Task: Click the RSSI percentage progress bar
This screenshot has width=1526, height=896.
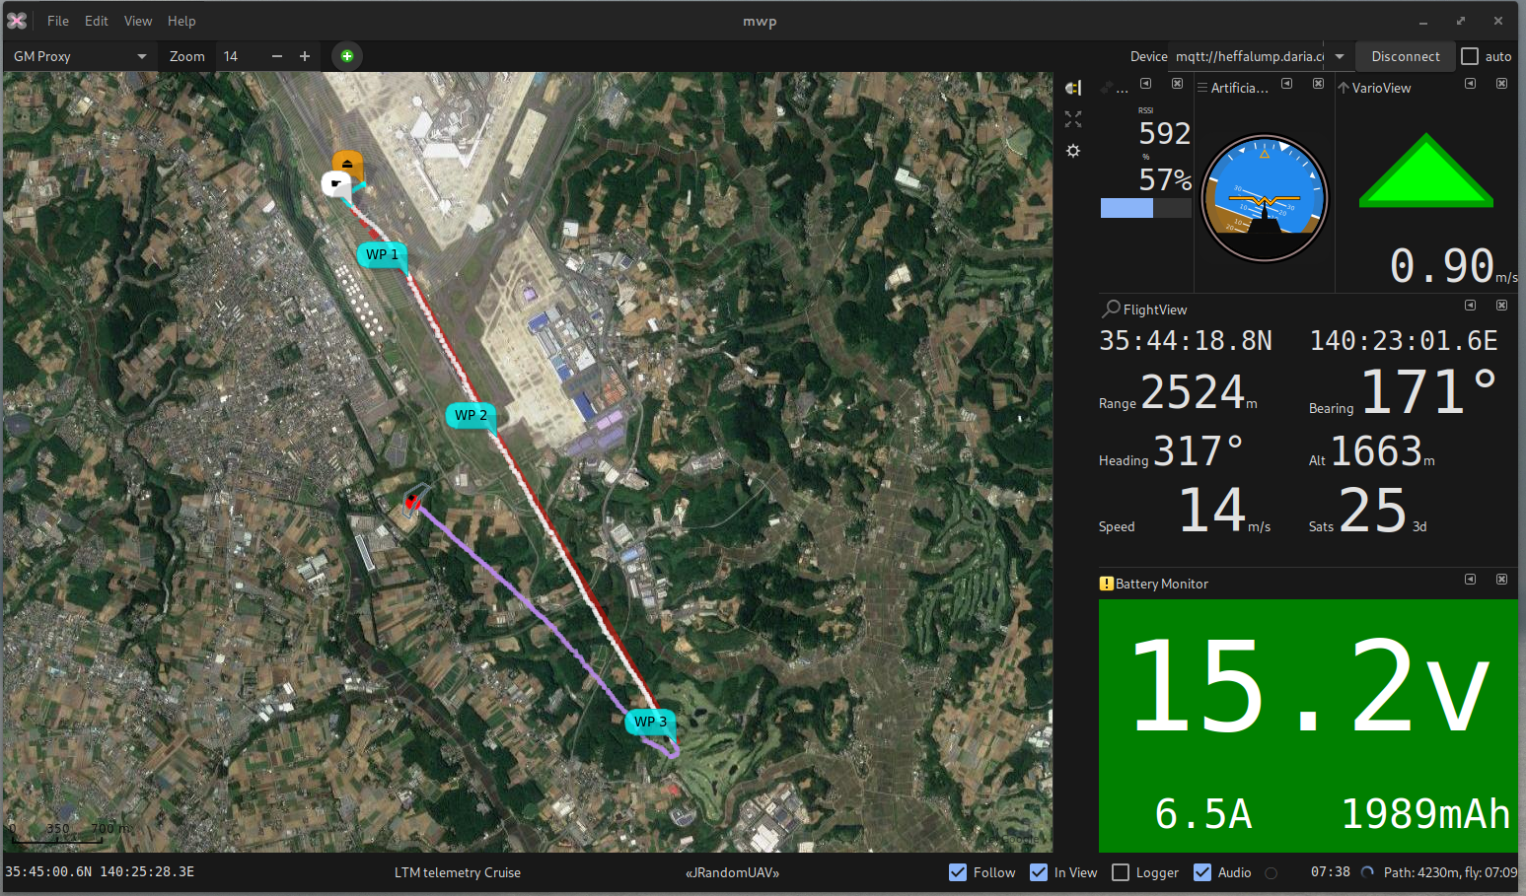Action: [1146, 208]
